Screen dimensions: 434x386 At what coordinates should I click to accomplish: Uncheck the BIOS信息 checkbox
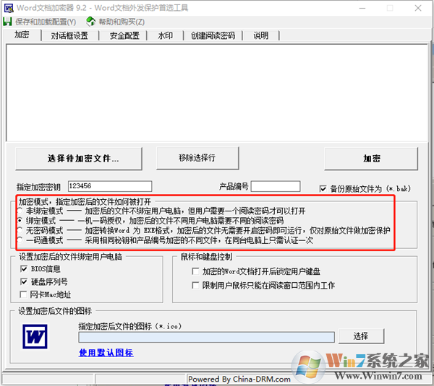pyautogui.click(x=24, y=268)
